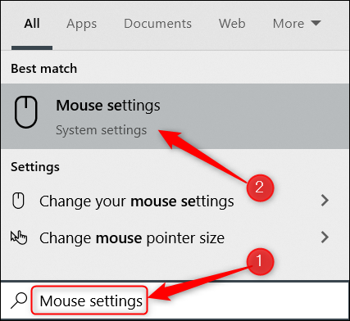
Task: Click the search box containing Mouse settings
Action: (89, 301)
